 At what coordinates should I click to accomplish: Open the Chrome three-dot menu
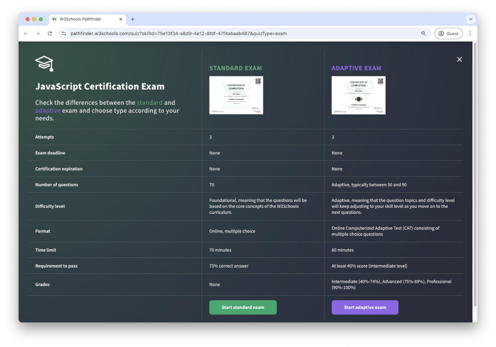point(470,33)
